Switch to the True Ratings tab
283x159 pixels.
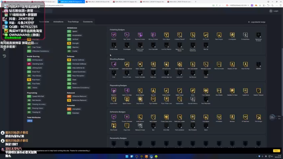pyautogui.click(x=73, y=22)
